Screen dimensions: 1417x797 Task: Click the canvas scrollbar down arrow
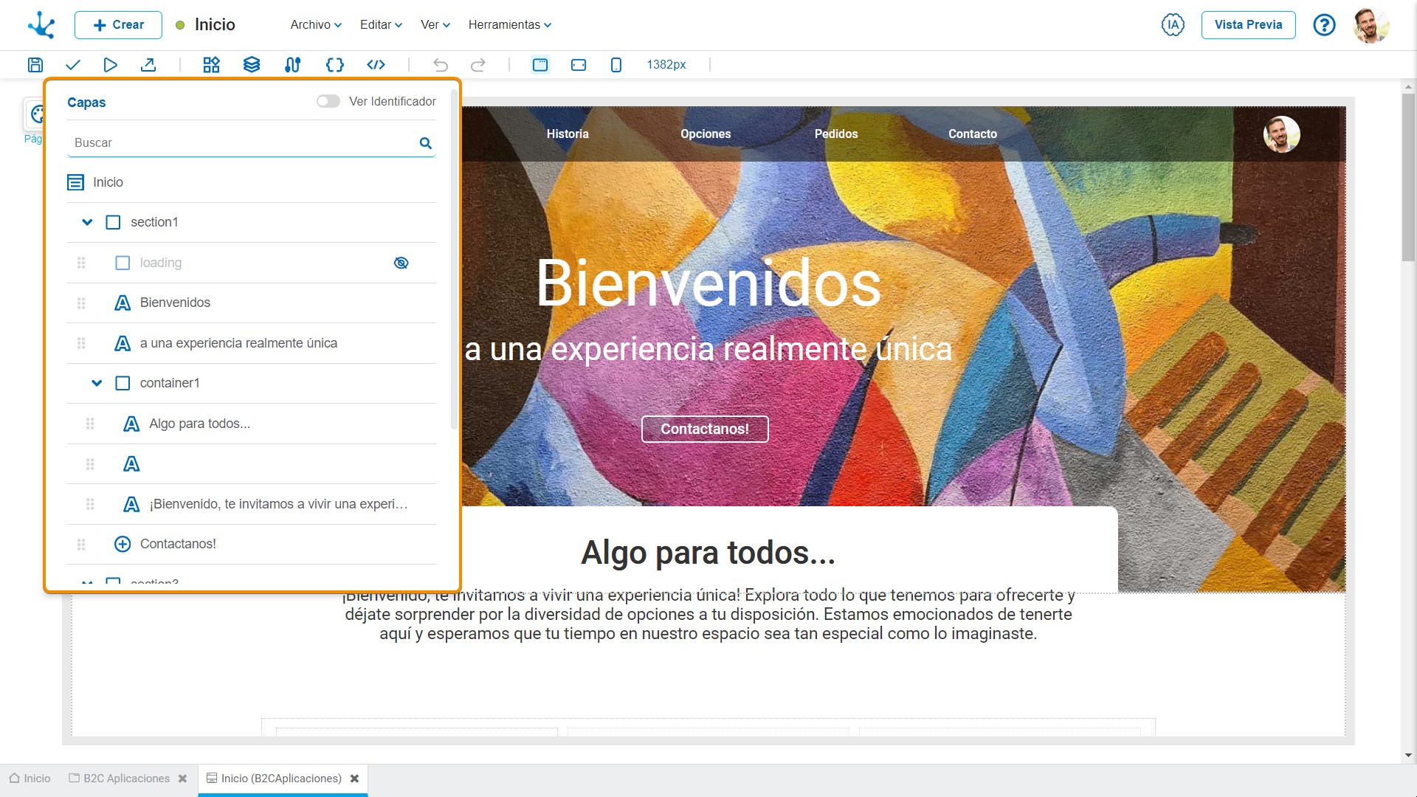point(1408,755)
